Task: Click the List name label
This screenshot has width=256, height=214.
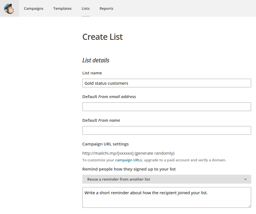Action: [x=92, y=73]
